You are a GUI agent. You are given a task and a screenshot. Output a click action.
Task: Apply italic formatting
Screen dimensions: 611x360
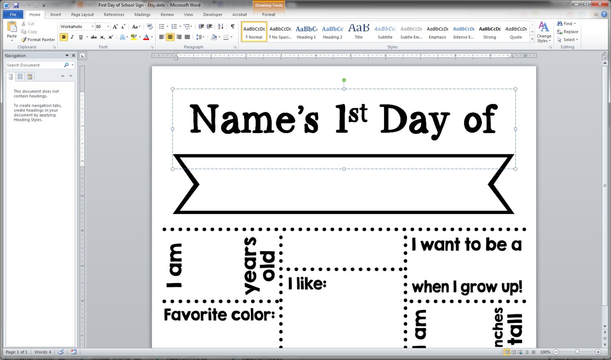[x=72, y=37]
